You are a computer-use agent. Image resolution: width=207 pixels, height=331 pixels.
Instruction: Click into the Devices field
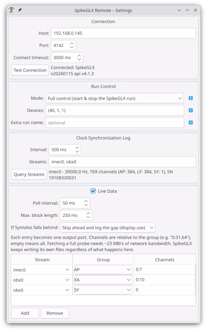(115, 110)
